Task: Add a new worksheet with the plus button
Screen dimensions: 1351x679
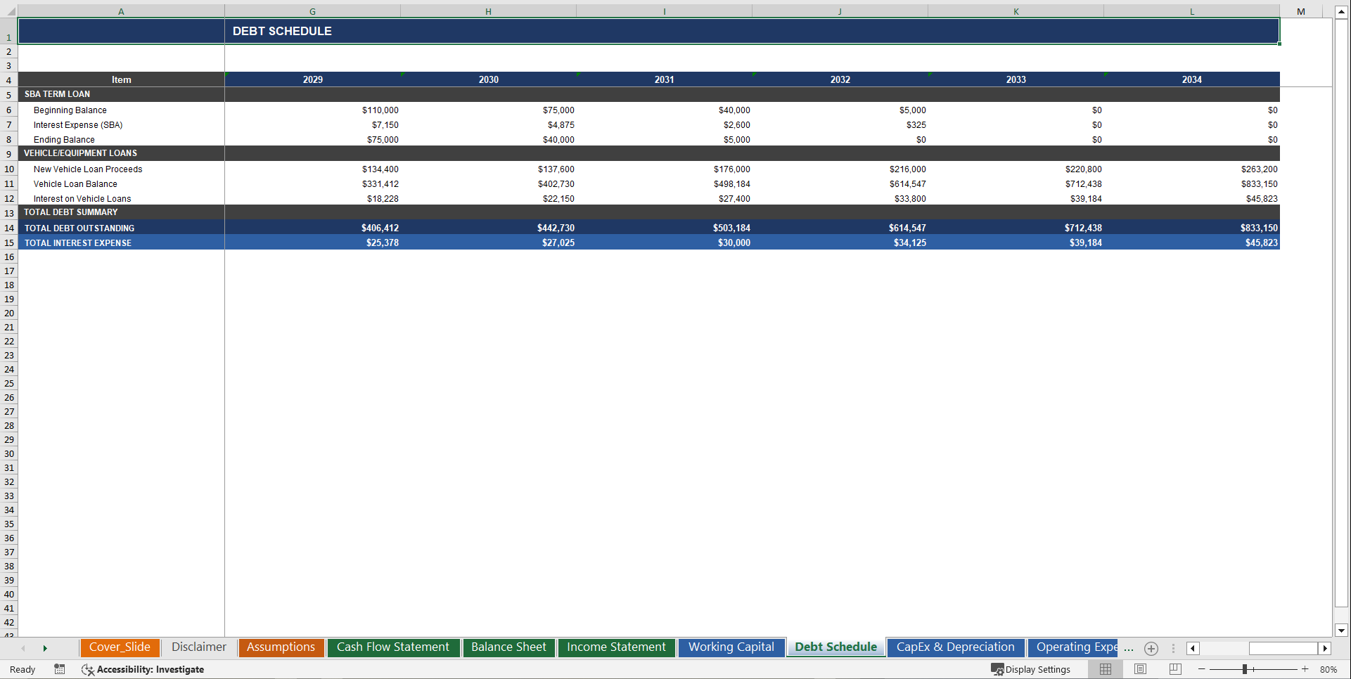Action: pos(1151,649)
